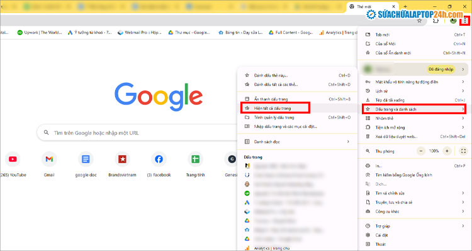Open the Trang tính shortcut tile
This screenshot has width=472, height=251.
[x=195, y=159]
